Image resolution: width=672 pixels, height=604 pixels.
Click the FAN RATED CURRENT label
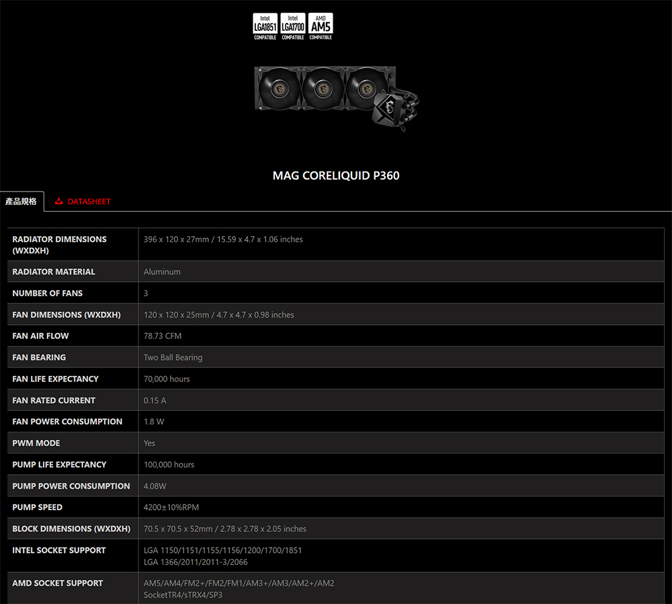(54, 401)
